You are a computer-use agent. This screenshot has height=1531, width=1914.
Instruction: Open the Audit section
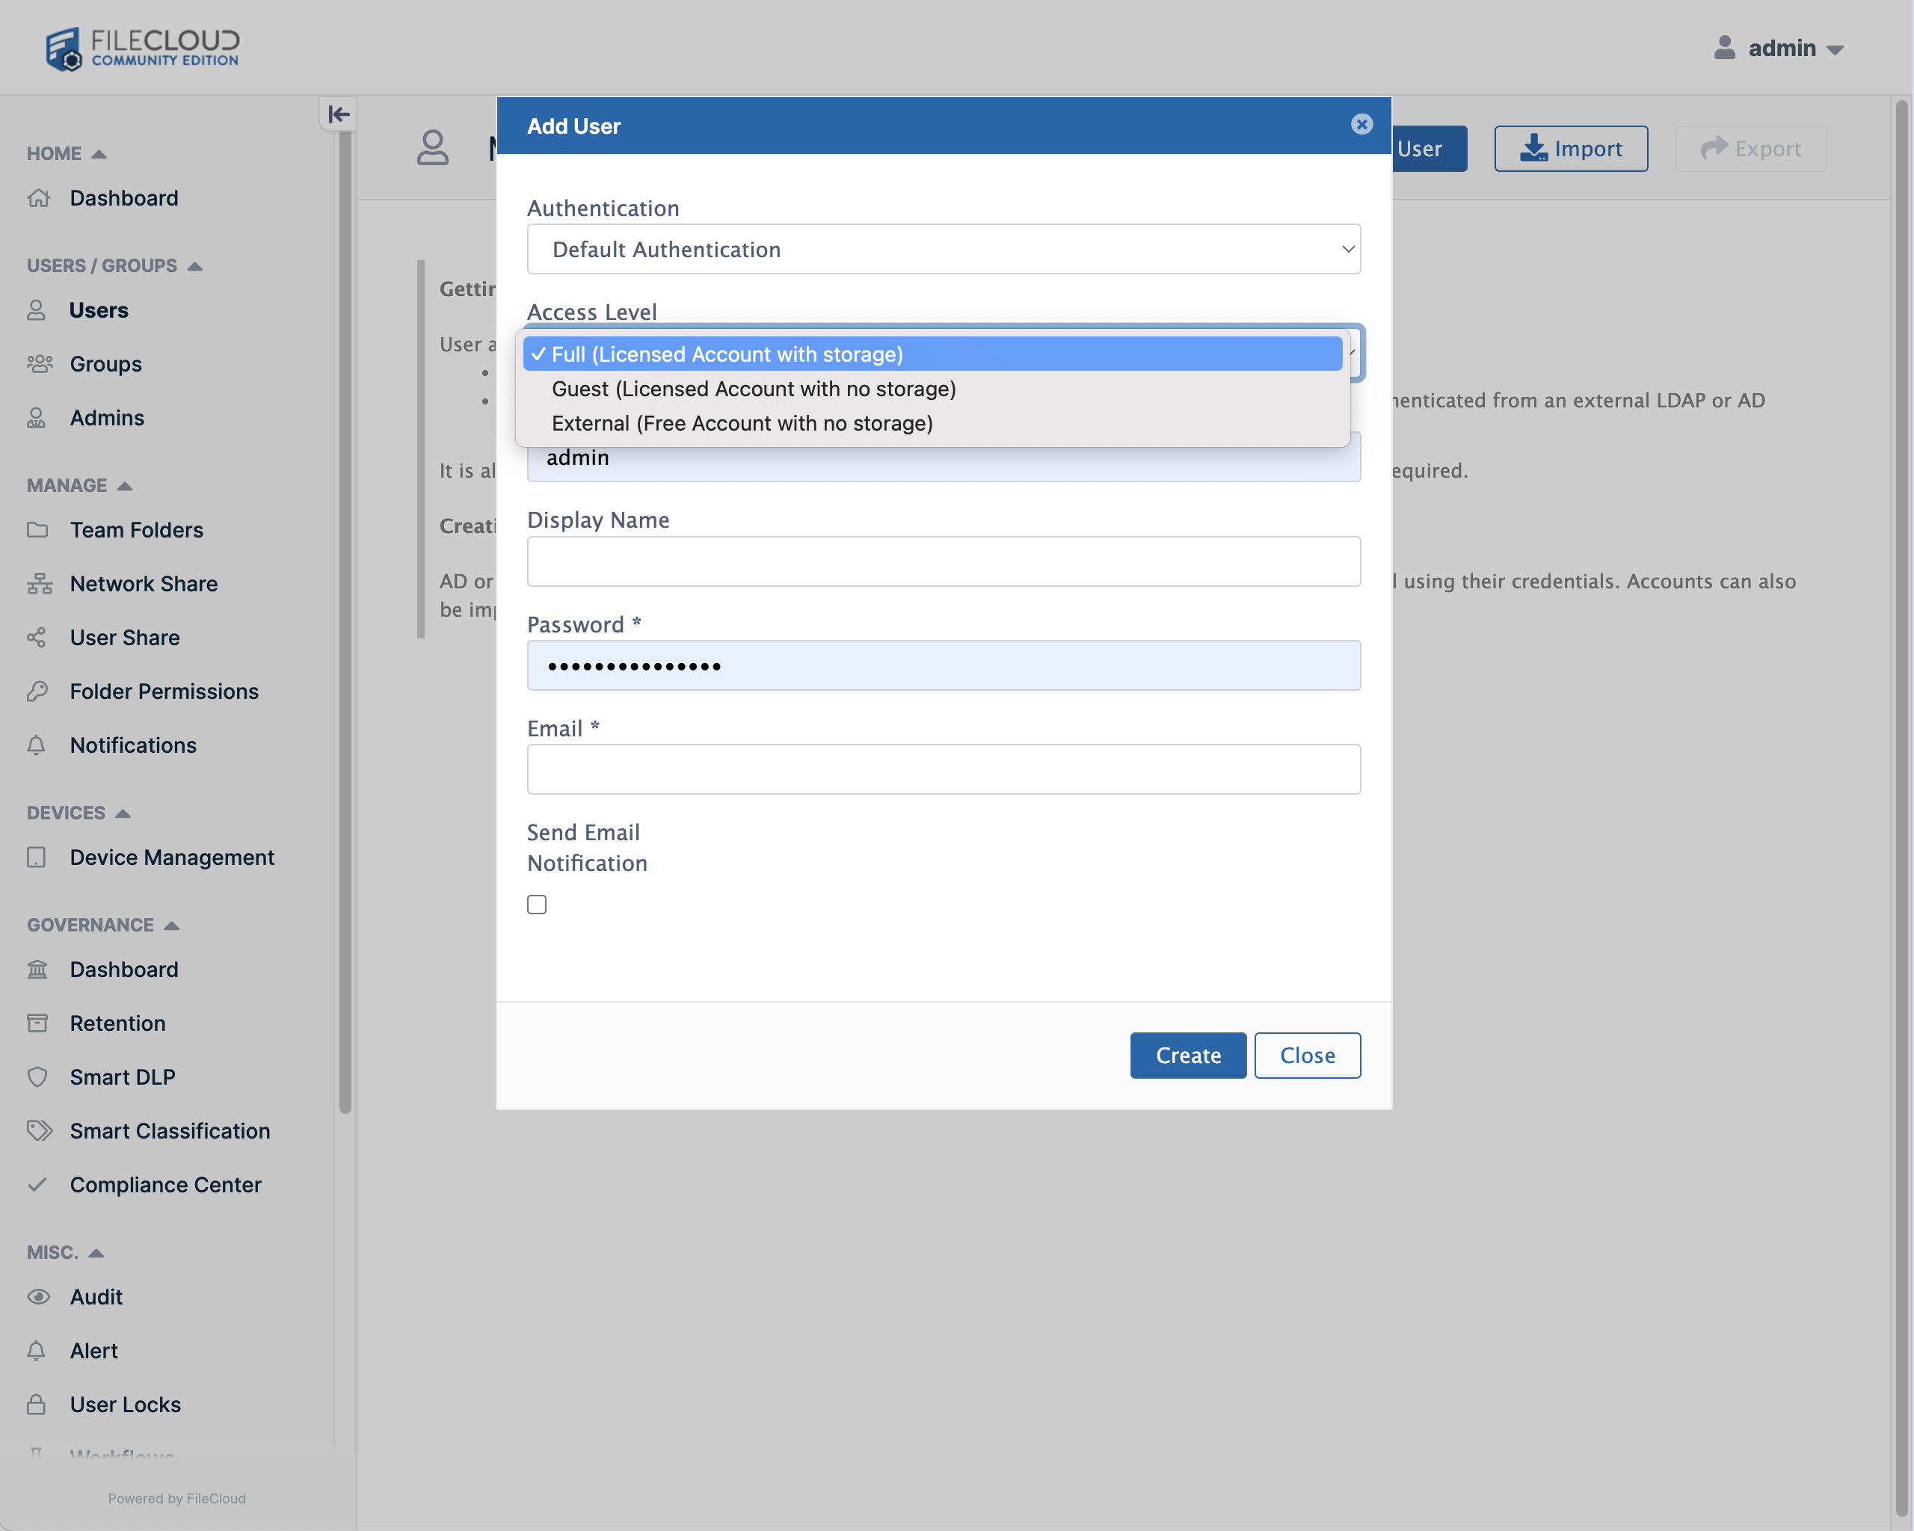pos(96,1297)
